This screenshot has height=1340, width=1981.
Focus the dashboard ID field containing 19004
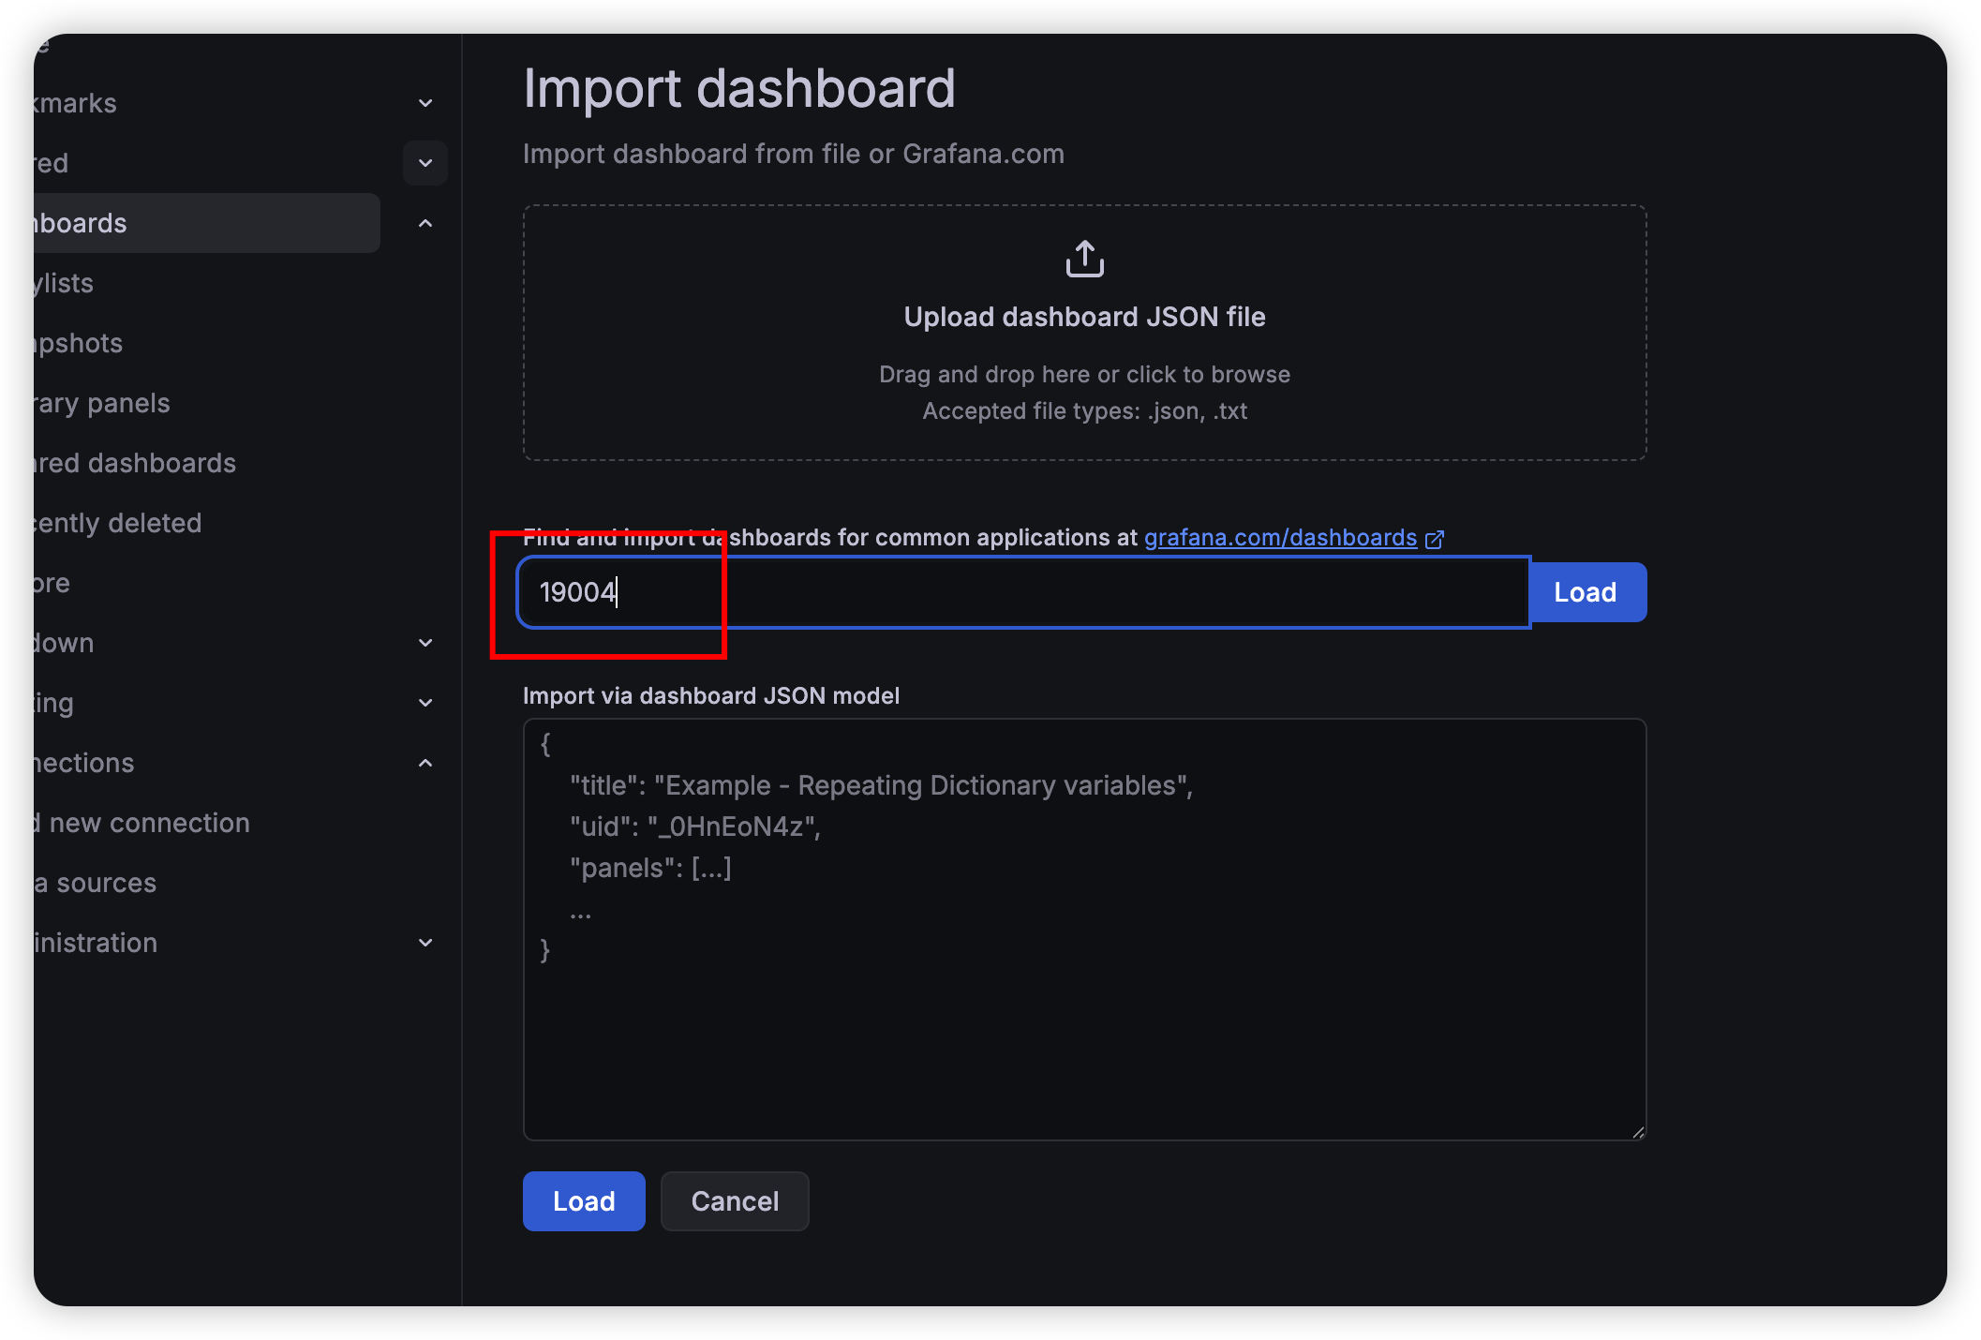point(1023,592)
